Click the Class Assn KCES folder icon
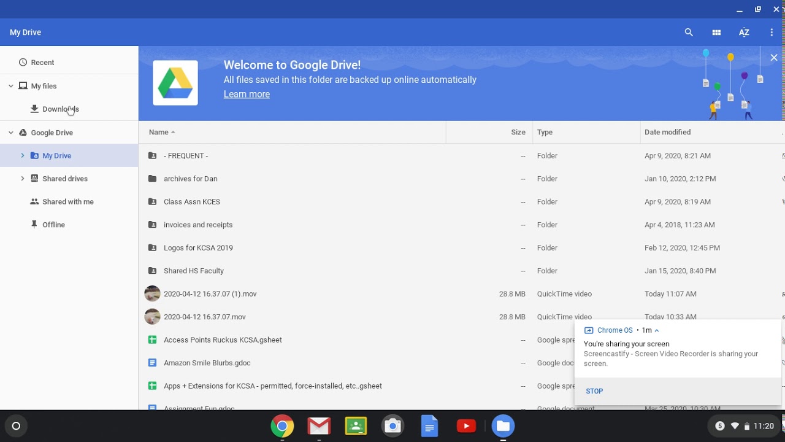Screen dimensions: 785x442 click(153, 202)
